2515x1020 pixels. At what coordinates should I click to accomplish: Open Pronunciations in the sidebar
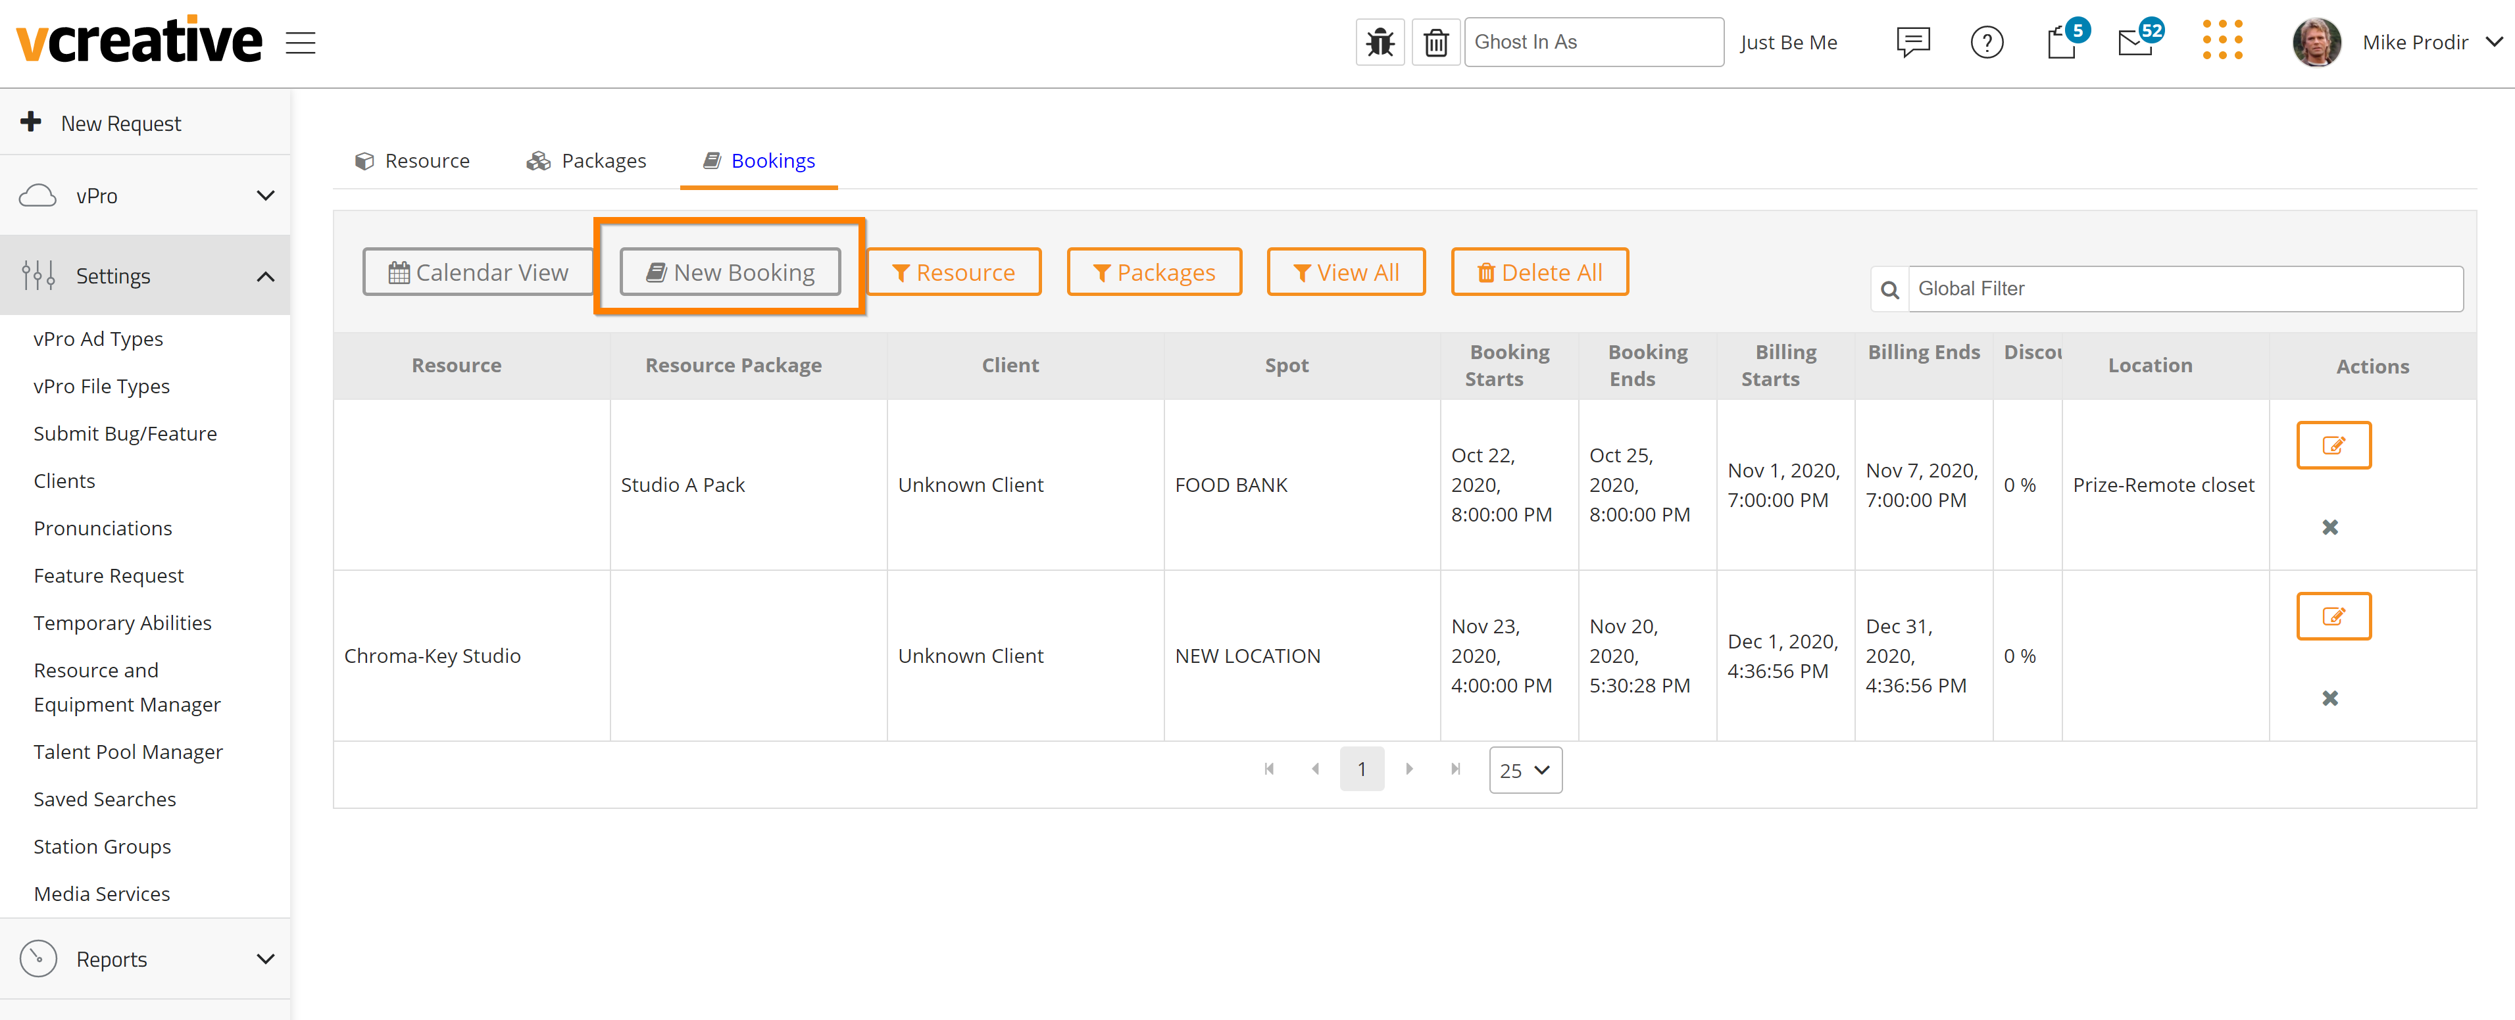click(103, 528)
